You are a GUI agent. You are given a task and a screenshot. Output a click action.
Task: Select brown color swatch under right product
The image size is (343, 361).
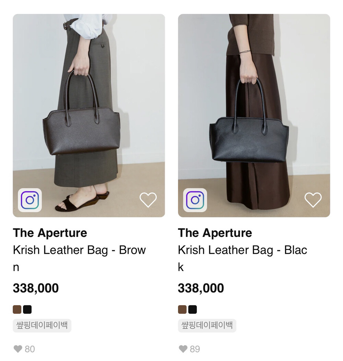tap(182, 309)
